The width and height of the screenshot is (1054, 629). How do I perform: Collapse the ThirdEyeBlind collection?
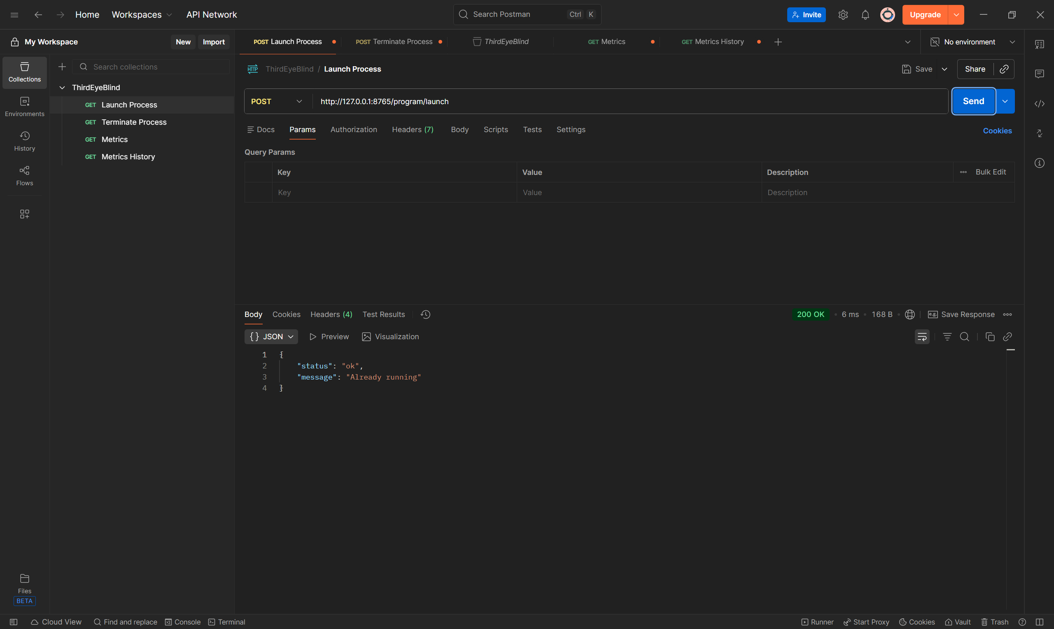coord(62,88)
